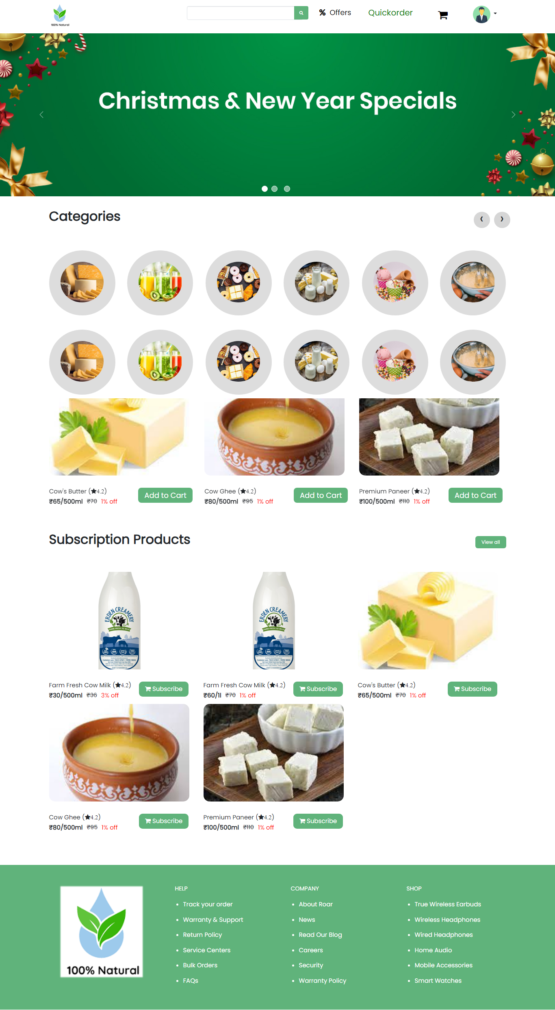Select the second carousel indicator dot

[275, 189]
